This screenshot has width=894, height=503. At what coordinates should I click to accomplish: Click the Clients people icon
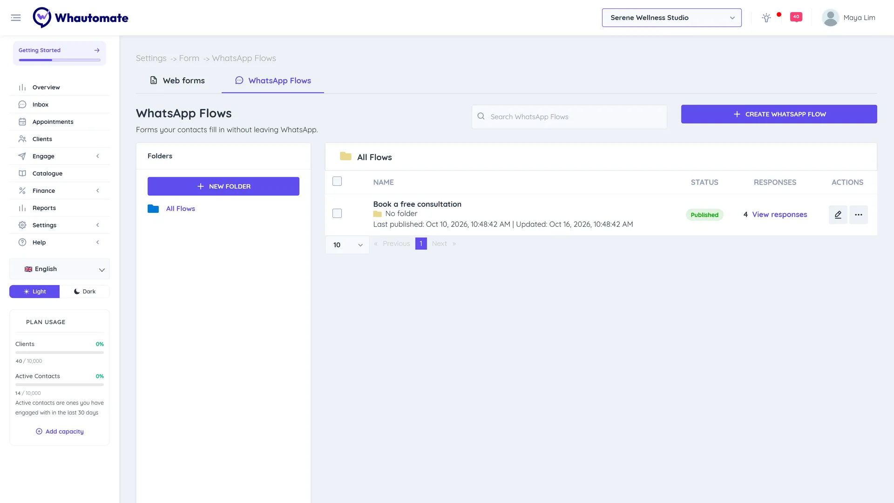tap(22, 139)
